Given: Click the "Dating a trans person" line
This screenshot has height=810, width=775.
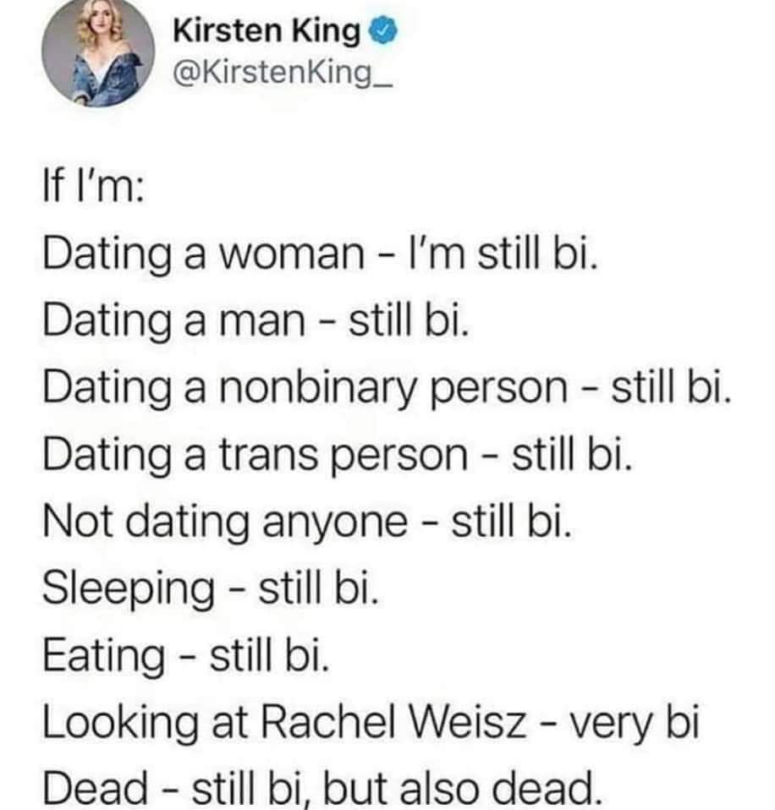Looking at the screenshot, I should [x=337, y=450].
